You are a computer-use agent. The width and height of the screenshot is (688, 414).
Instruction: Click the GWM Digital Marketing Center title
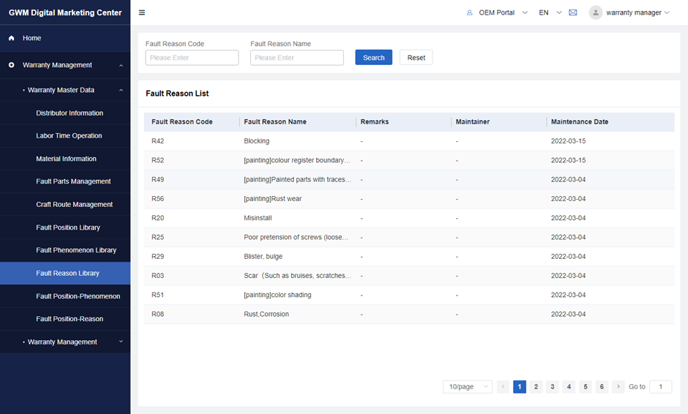pyautogui.click(x=65, y=12)
